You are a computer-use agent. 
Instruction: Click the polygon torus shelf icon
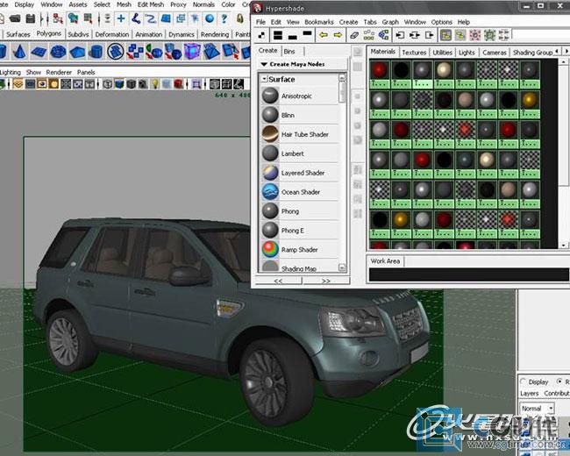pos(58,52)
